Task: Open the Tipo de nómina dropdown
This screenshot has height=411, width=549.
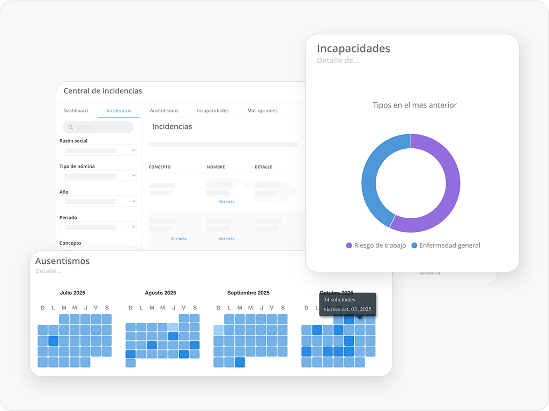Action: coord(98,176)
